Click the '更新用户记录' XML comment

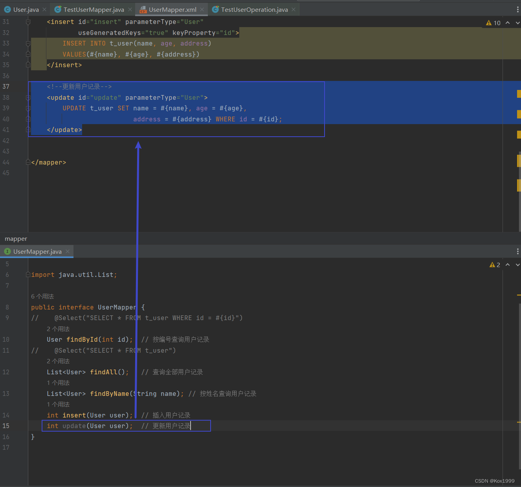click(79, 87)
